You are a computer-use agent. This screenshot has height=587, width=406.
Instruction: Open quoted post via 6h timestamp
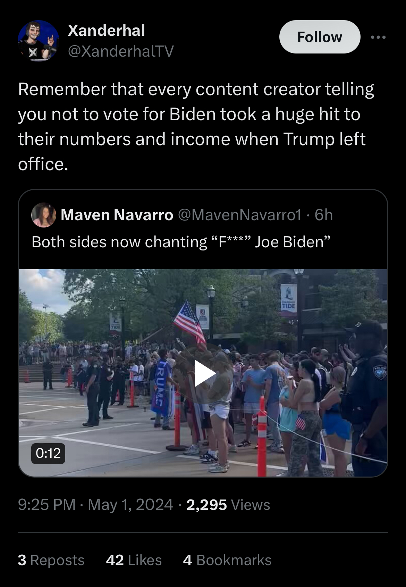323,215
